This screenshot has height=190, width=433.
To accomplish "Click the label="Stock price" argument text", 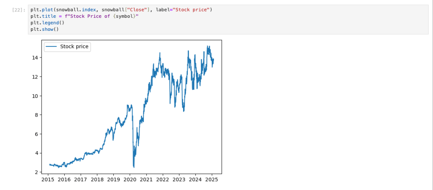I will point(184,10).
